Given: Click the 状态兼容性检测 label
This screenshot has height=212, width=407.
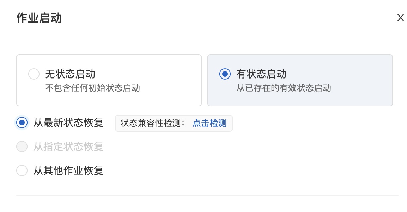Looking at the screenshot, I should point(153,123).
